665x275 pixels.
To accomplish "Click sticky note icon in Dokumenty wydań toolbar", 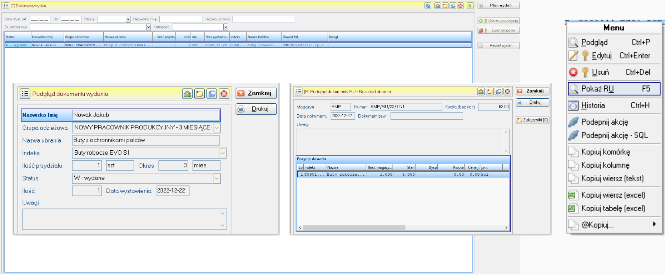I will pos(445,6).
